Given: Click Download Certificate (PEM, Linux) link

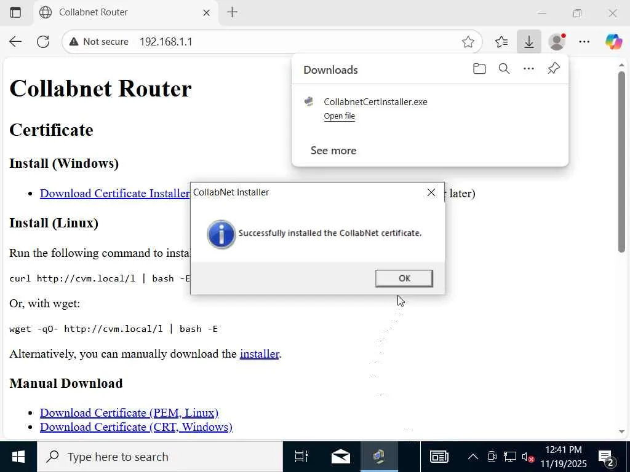Looking at the screenshot, I should click(x=129, y=412).
